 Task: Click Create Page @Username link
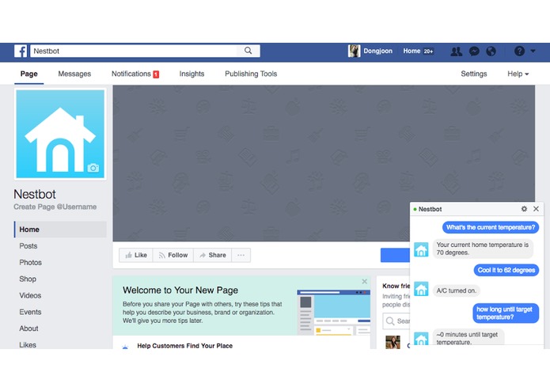tap(55, 207)
